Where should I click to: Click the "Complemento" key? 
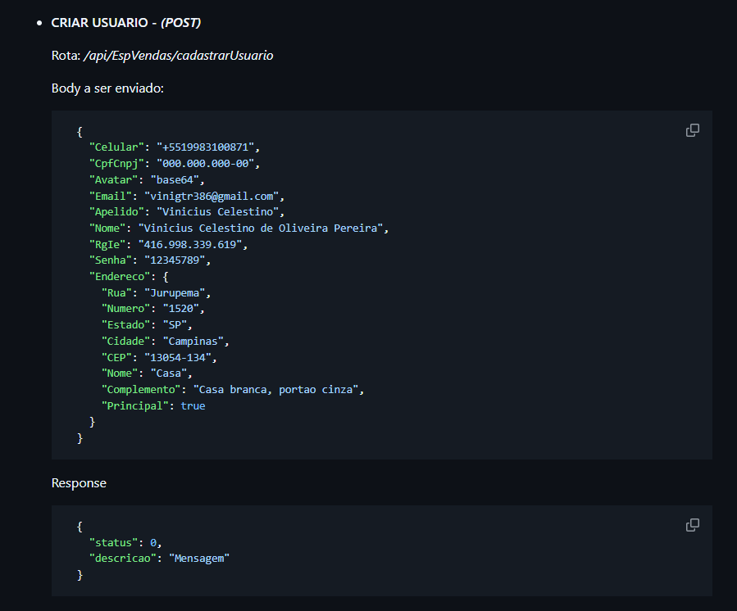click(141, 390)
